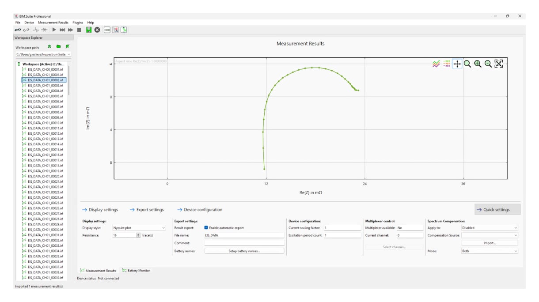Click the Comment input field
539x302 pixels.
(244, 243)
